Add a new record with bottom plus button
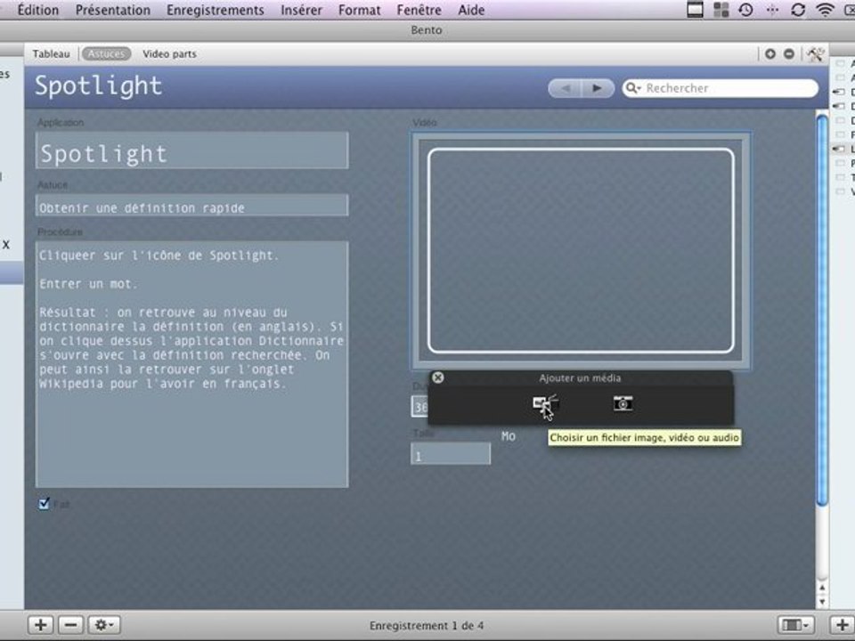This screenshot has width=855, height=641. click(x=40, y=625)
